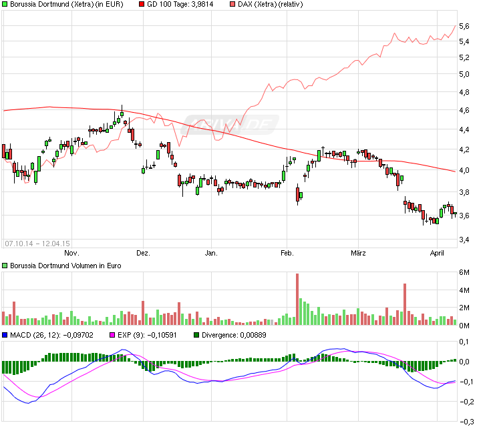Click the 'Dez.' month label
485x427 pixels.
pyautogui.click(x=143, y=253)
